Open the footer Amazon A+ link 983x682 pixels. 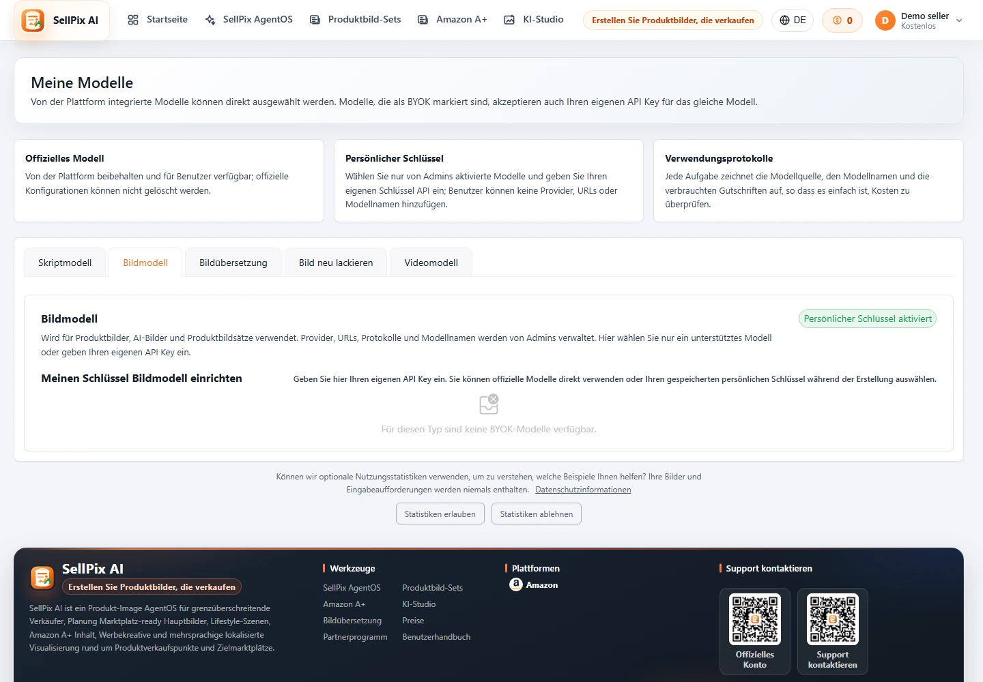344,604
